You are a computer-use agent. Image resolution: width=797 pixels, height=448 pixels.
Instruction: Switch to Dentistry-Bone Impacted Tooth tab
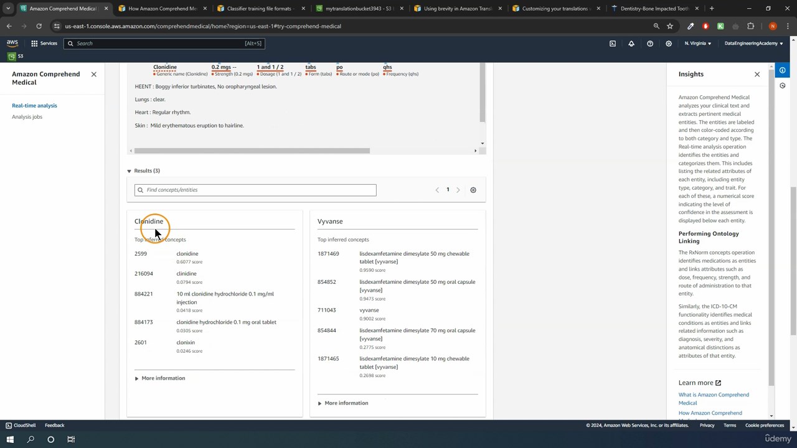pos(654,9)
